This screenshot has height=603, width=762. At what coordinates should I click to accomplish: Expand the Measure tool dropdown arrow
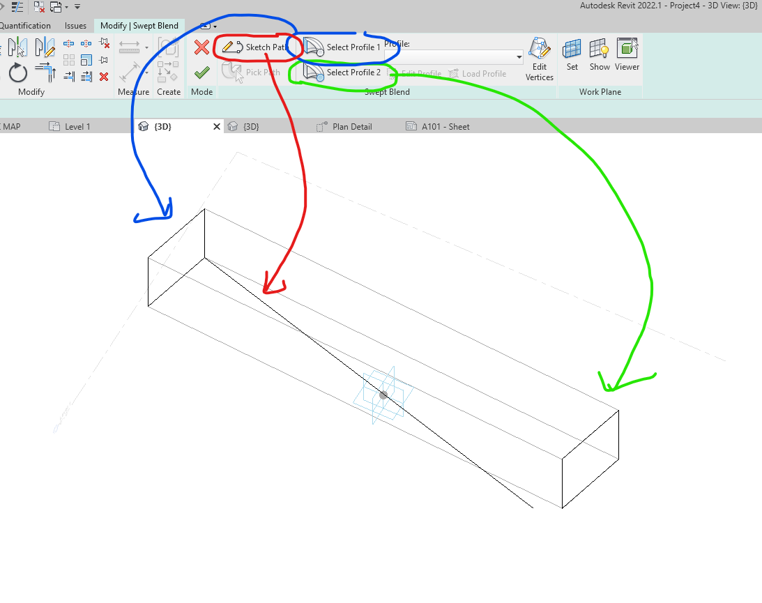146,46
